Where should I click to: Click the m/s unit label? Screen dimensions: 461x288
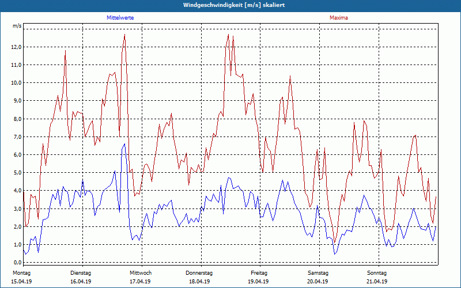(17, 26)
